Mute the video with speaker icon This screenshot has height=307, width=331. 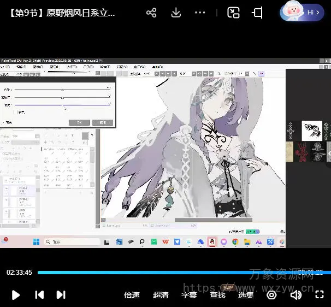296,295
